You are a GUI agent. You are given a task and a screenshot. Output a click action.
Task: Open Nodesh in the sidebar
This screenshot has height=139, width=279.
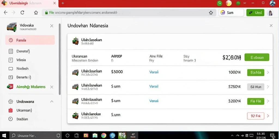[x=22, y=68]
